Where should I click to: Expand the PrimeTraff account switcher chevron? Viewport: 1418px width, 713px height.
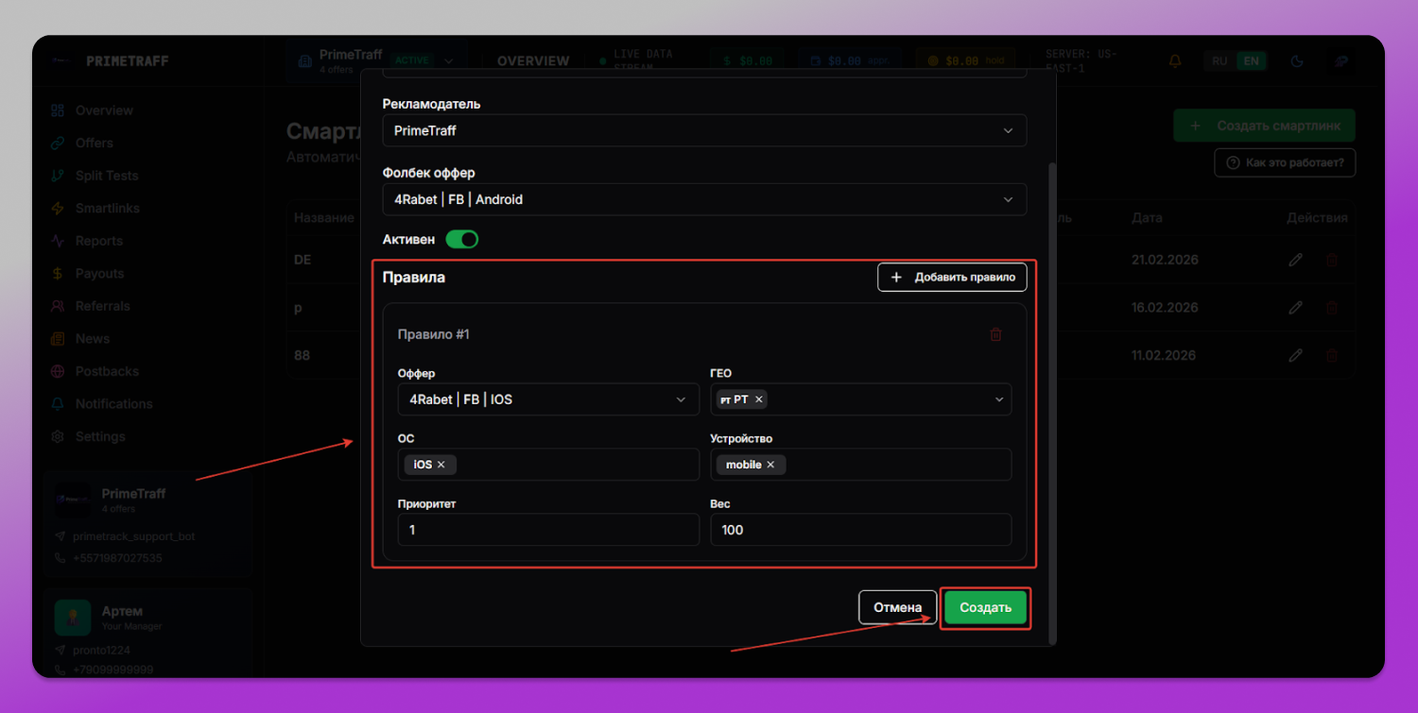448,60
